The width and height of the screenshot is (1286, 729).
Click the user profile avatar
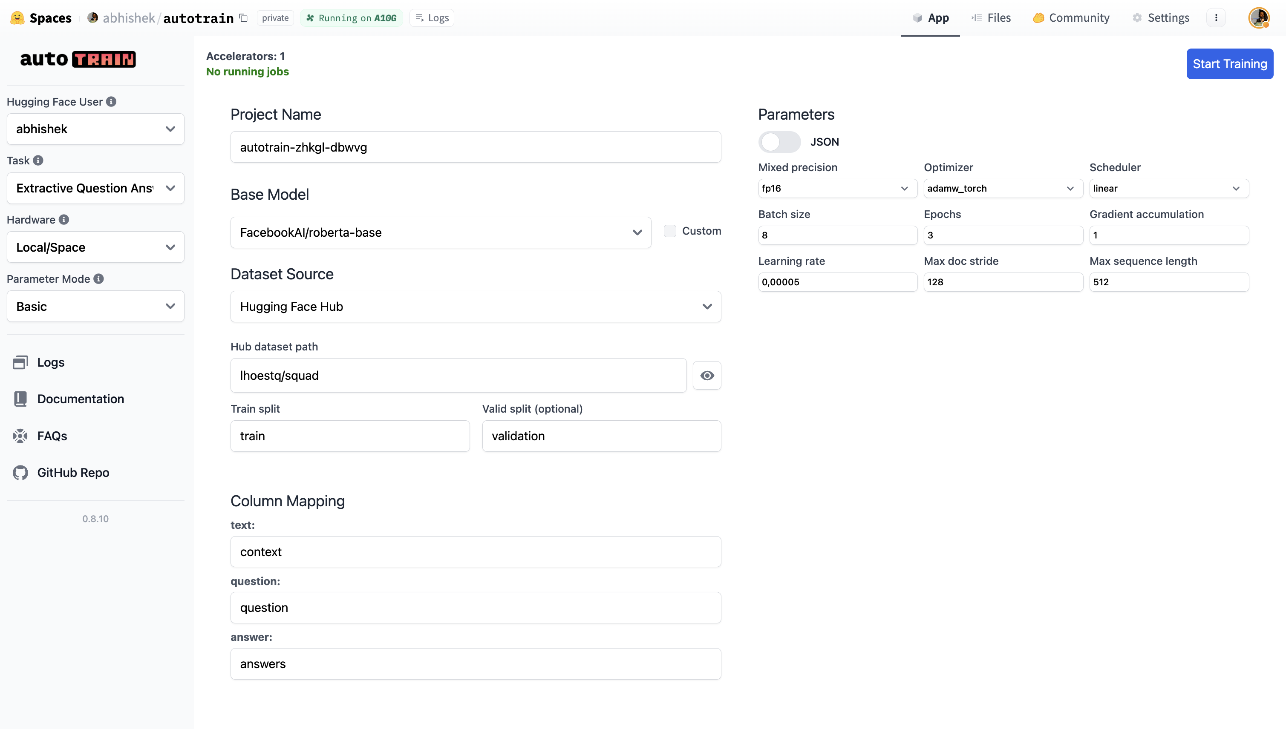[x=1258, y=18]
